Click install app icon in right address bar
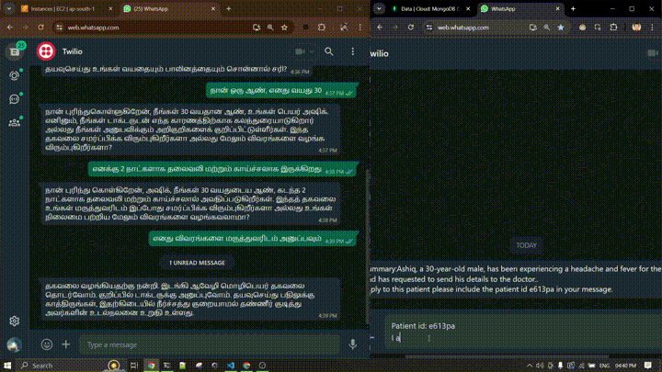This screenshot has width=662, height=372. [532, 28]
